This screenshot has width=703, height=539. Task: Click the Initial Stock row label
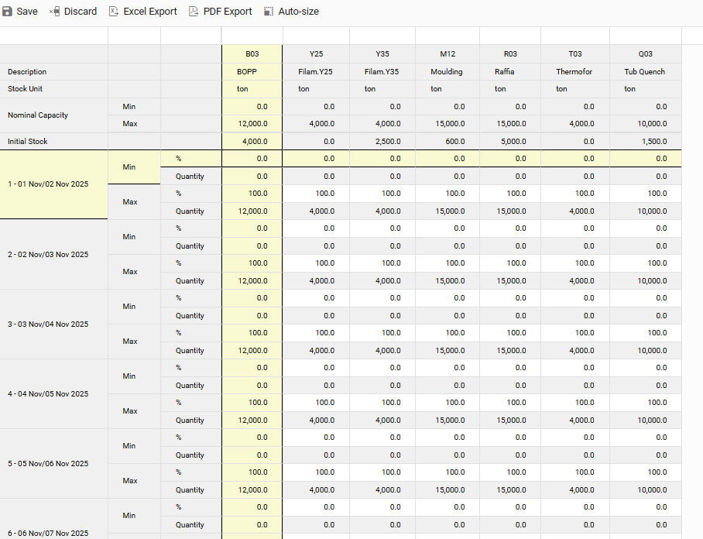click(x=27, y=141)
